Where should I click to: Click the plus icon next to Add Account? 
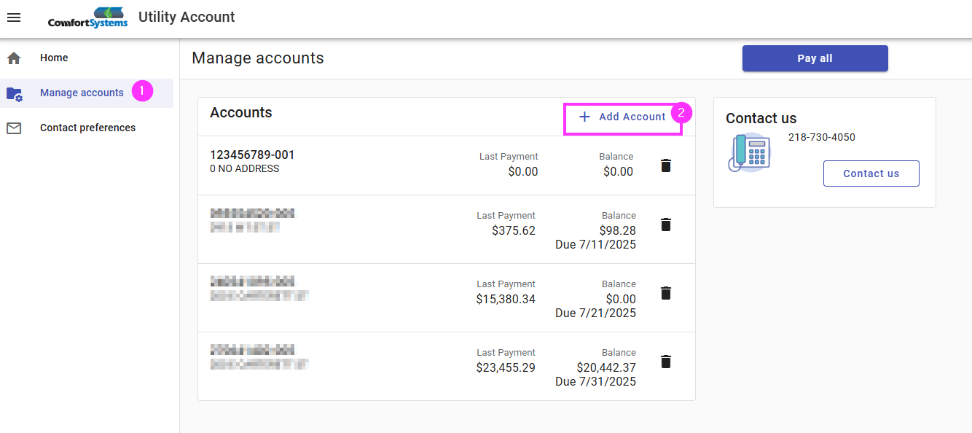(x=584, y=117)
